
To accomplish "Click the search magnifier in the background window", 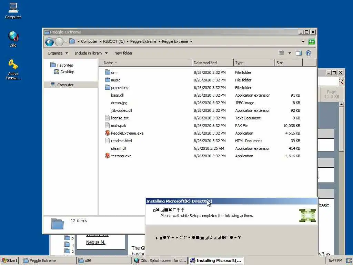I will click(341, 81).
